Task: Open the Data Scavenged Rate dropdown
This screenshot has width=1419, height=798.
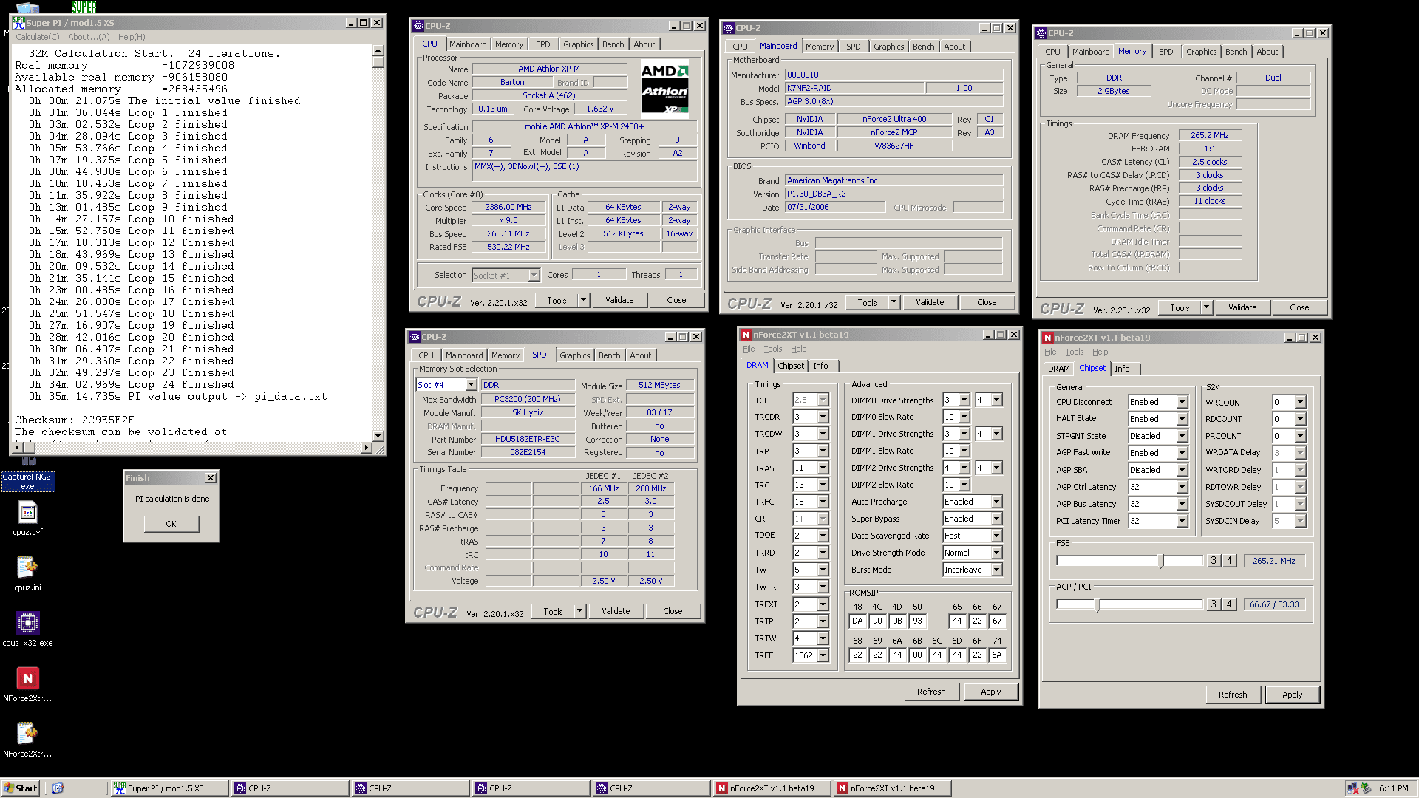Action: point(996,536)
